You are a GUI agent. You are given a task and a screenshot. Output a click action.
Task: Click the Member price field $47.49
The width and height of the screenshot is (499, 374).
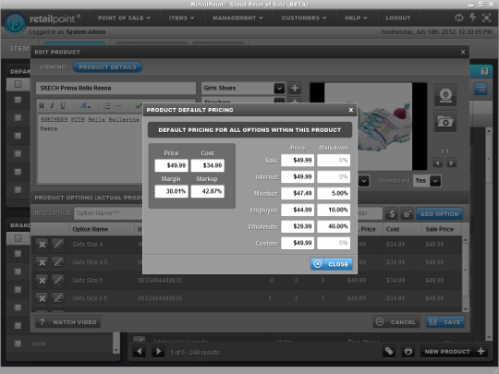[298, 193]
